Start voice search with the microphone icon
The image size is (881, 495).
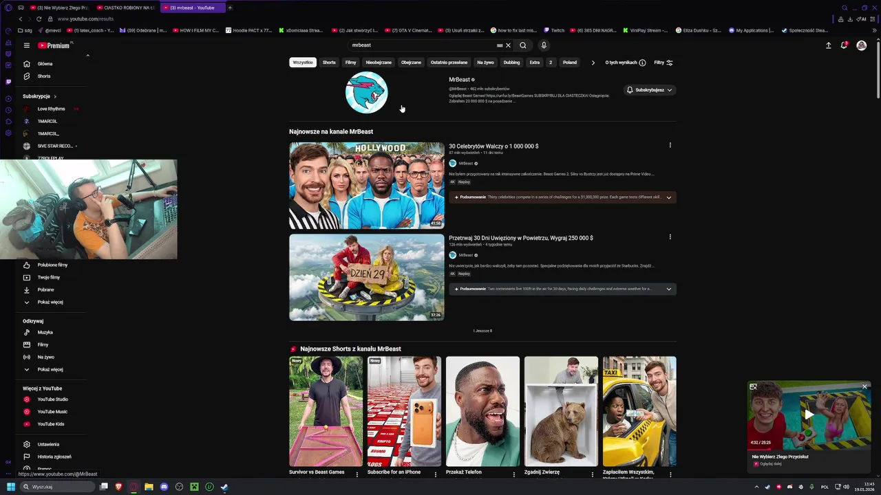(544, 45)
